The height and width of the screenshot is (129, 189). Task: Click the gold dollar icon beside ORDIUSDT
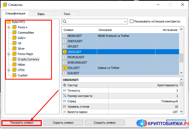click(x=65, y=52)
